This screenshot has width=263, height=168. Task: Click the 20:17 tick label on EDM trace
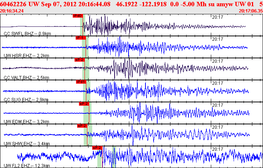[x=217, y=105]
